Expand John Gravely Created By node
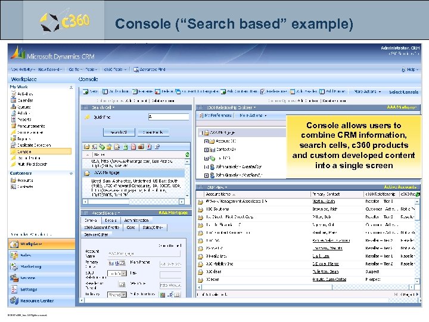 tap(206, 167)
